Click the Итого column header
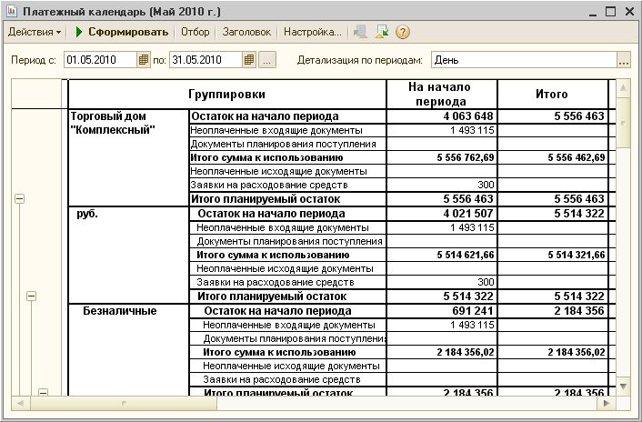 [x=553, y=95]
